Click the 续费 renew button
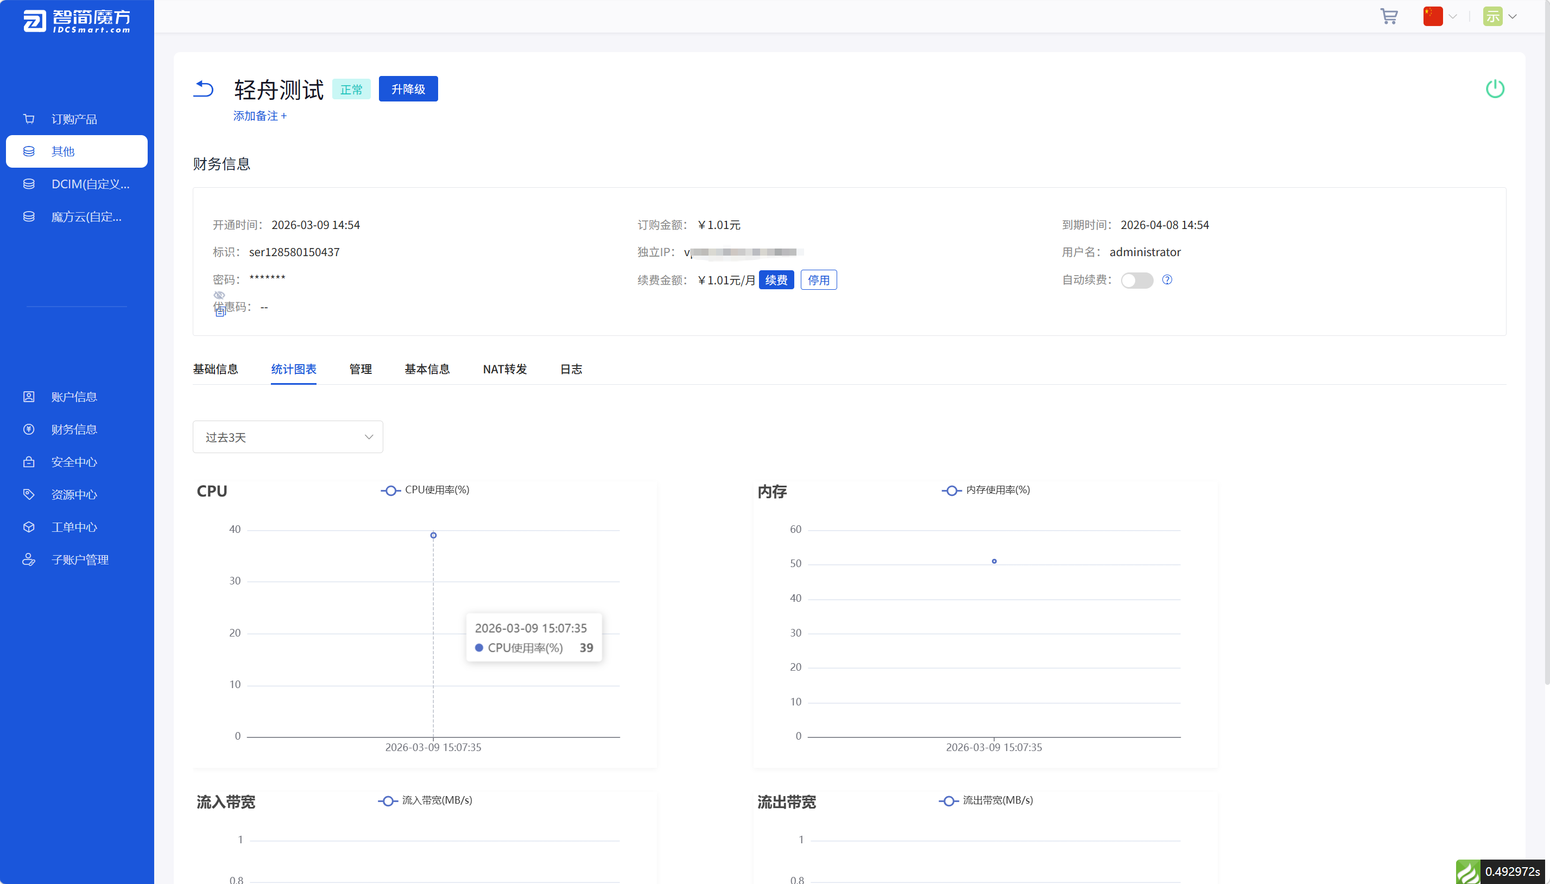Screen dimensions: 1550x884 coord(776,280)
